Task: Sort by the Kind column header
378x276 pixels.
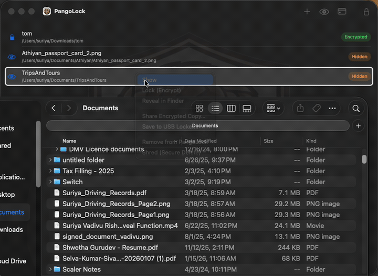Action: pyautogui.click(x=311, y=141)
